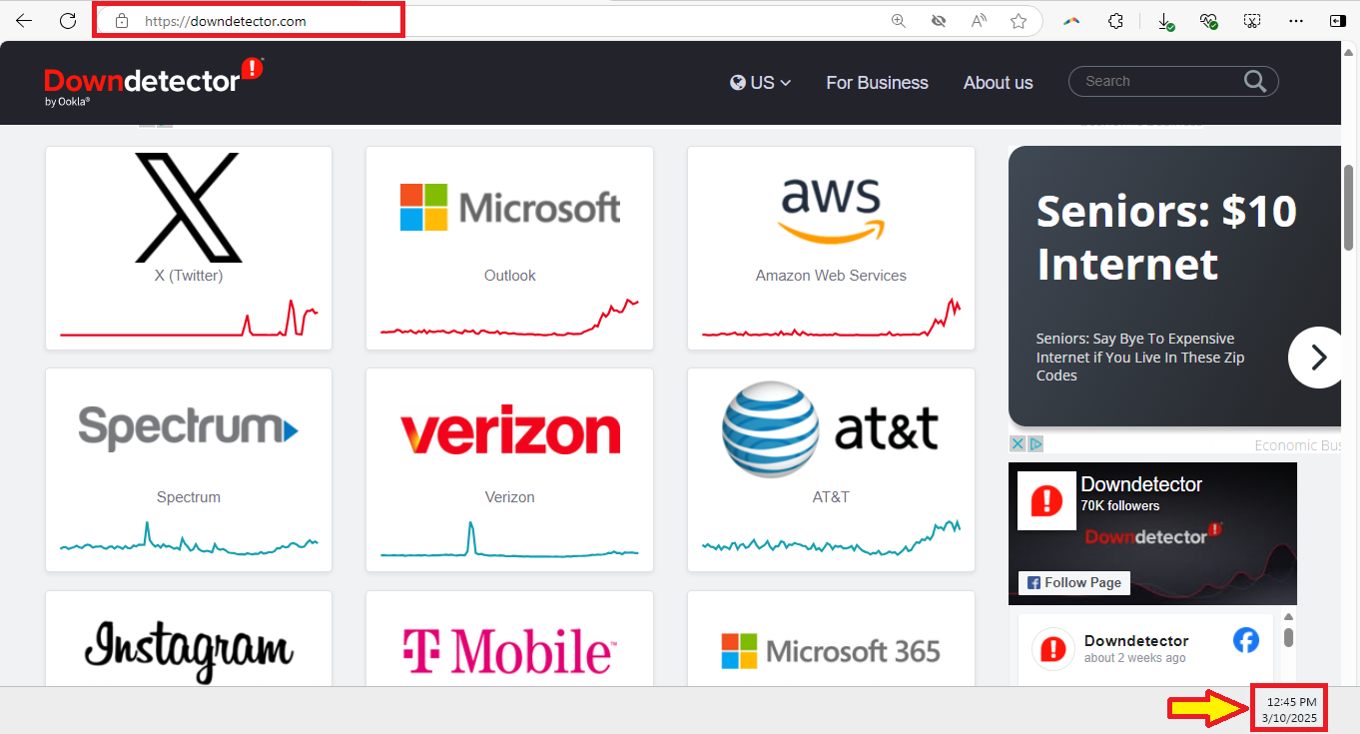Open the Extensions puzzle-piece menu
The image size is (1360, 734).
1116,21
